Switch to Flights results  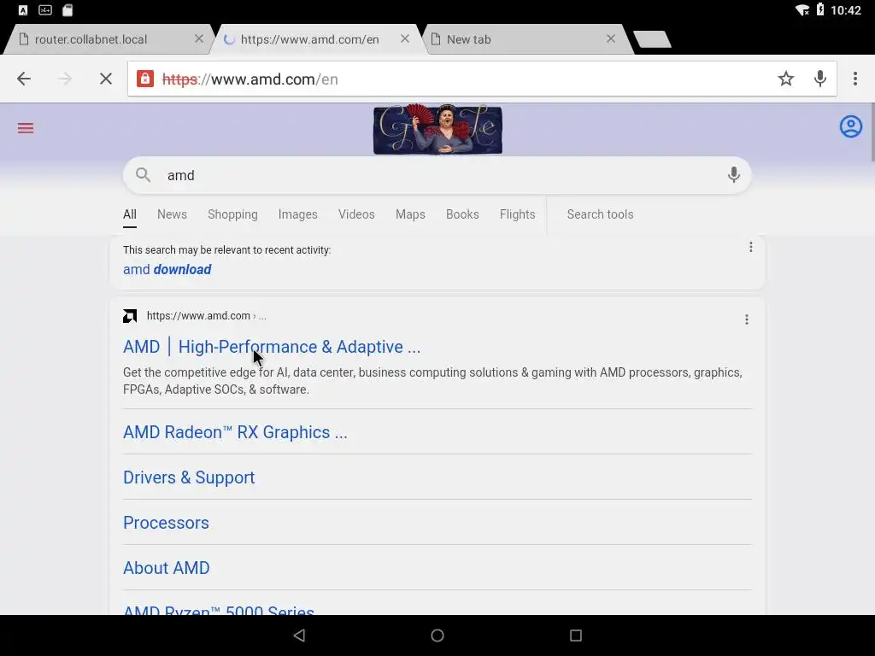(517, 214)
